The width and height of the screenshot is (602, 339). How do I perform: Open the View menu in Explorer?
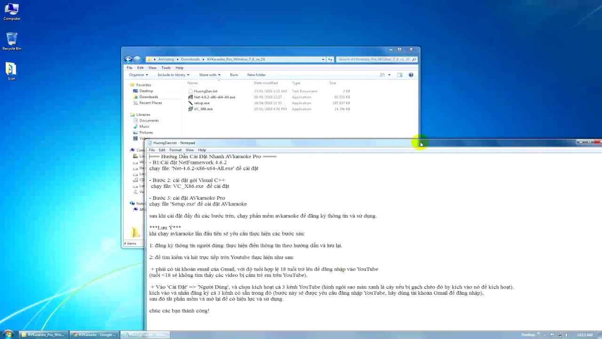152,68
